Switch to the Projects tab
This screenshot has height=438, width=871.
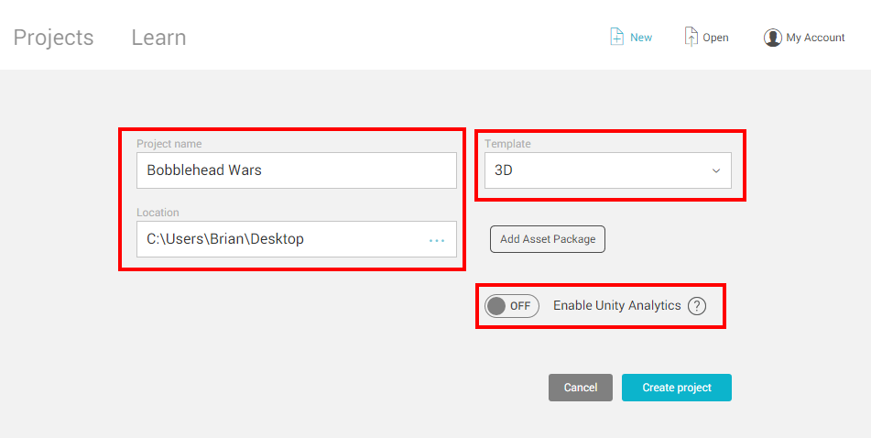coord(53,38)
